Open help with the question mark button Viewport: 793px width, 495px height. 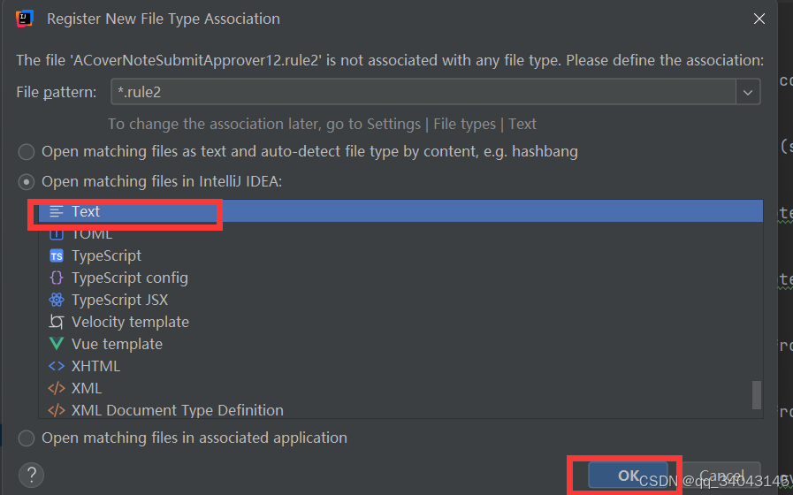click(31, 475)
